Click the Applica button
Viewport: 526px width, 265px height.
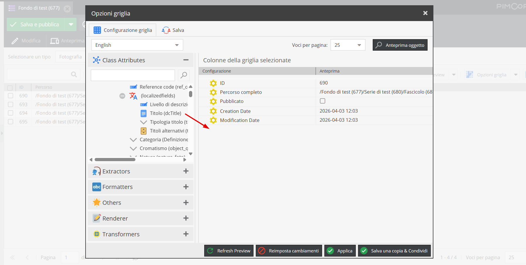pos(340,251)
